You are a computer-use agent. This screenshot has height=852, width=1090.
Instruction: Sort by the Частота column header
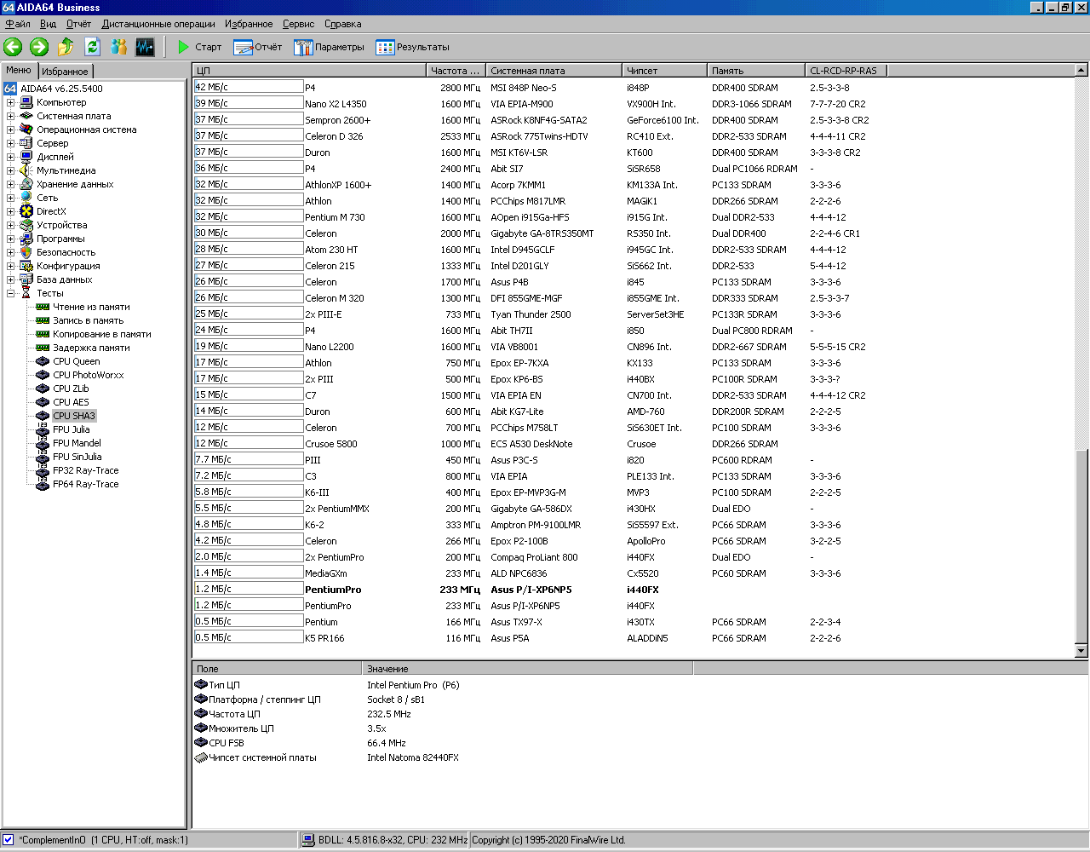click(455, 71)
